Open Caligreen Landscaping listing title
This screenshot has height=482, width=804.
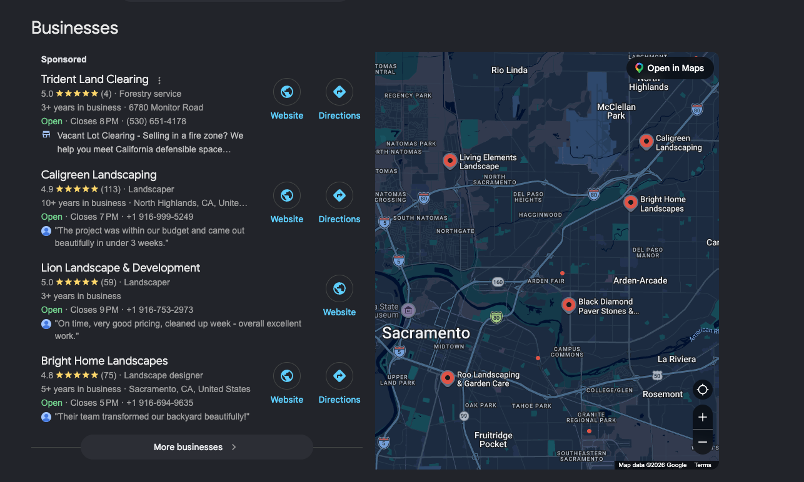[99, 175]
